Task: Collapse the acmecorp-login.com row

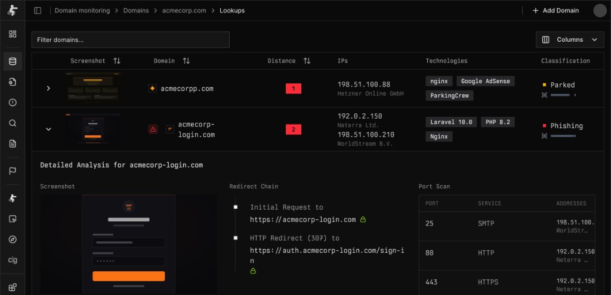Action: [48, 129]
